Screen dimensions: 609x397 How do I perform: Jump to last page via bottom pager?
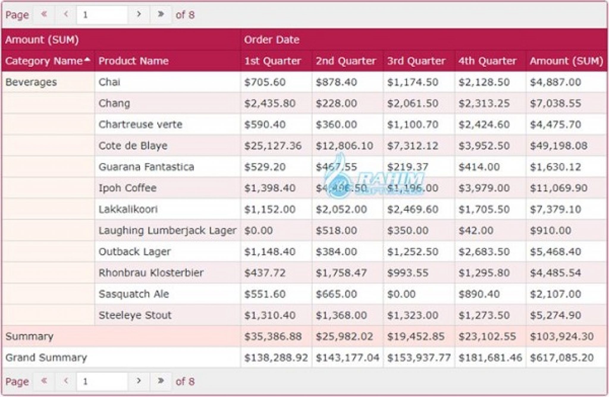(x=161, y=381)
